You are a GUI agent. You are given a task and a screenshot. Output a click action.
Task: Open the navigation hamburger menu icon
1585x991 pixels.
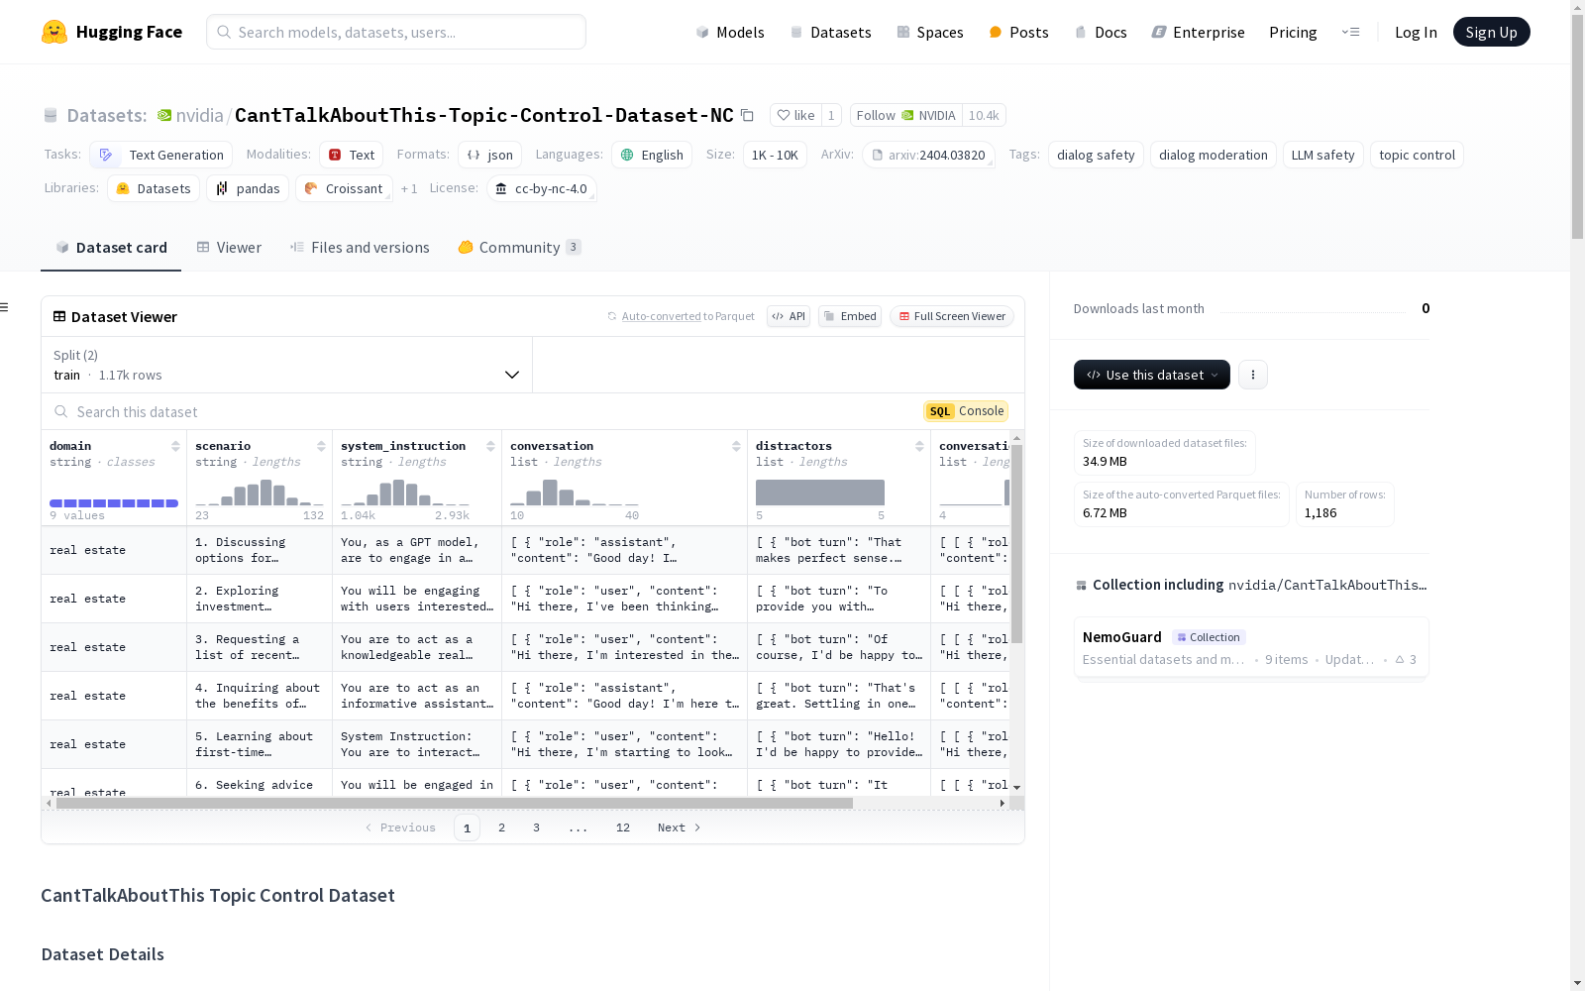point(1350,32)
